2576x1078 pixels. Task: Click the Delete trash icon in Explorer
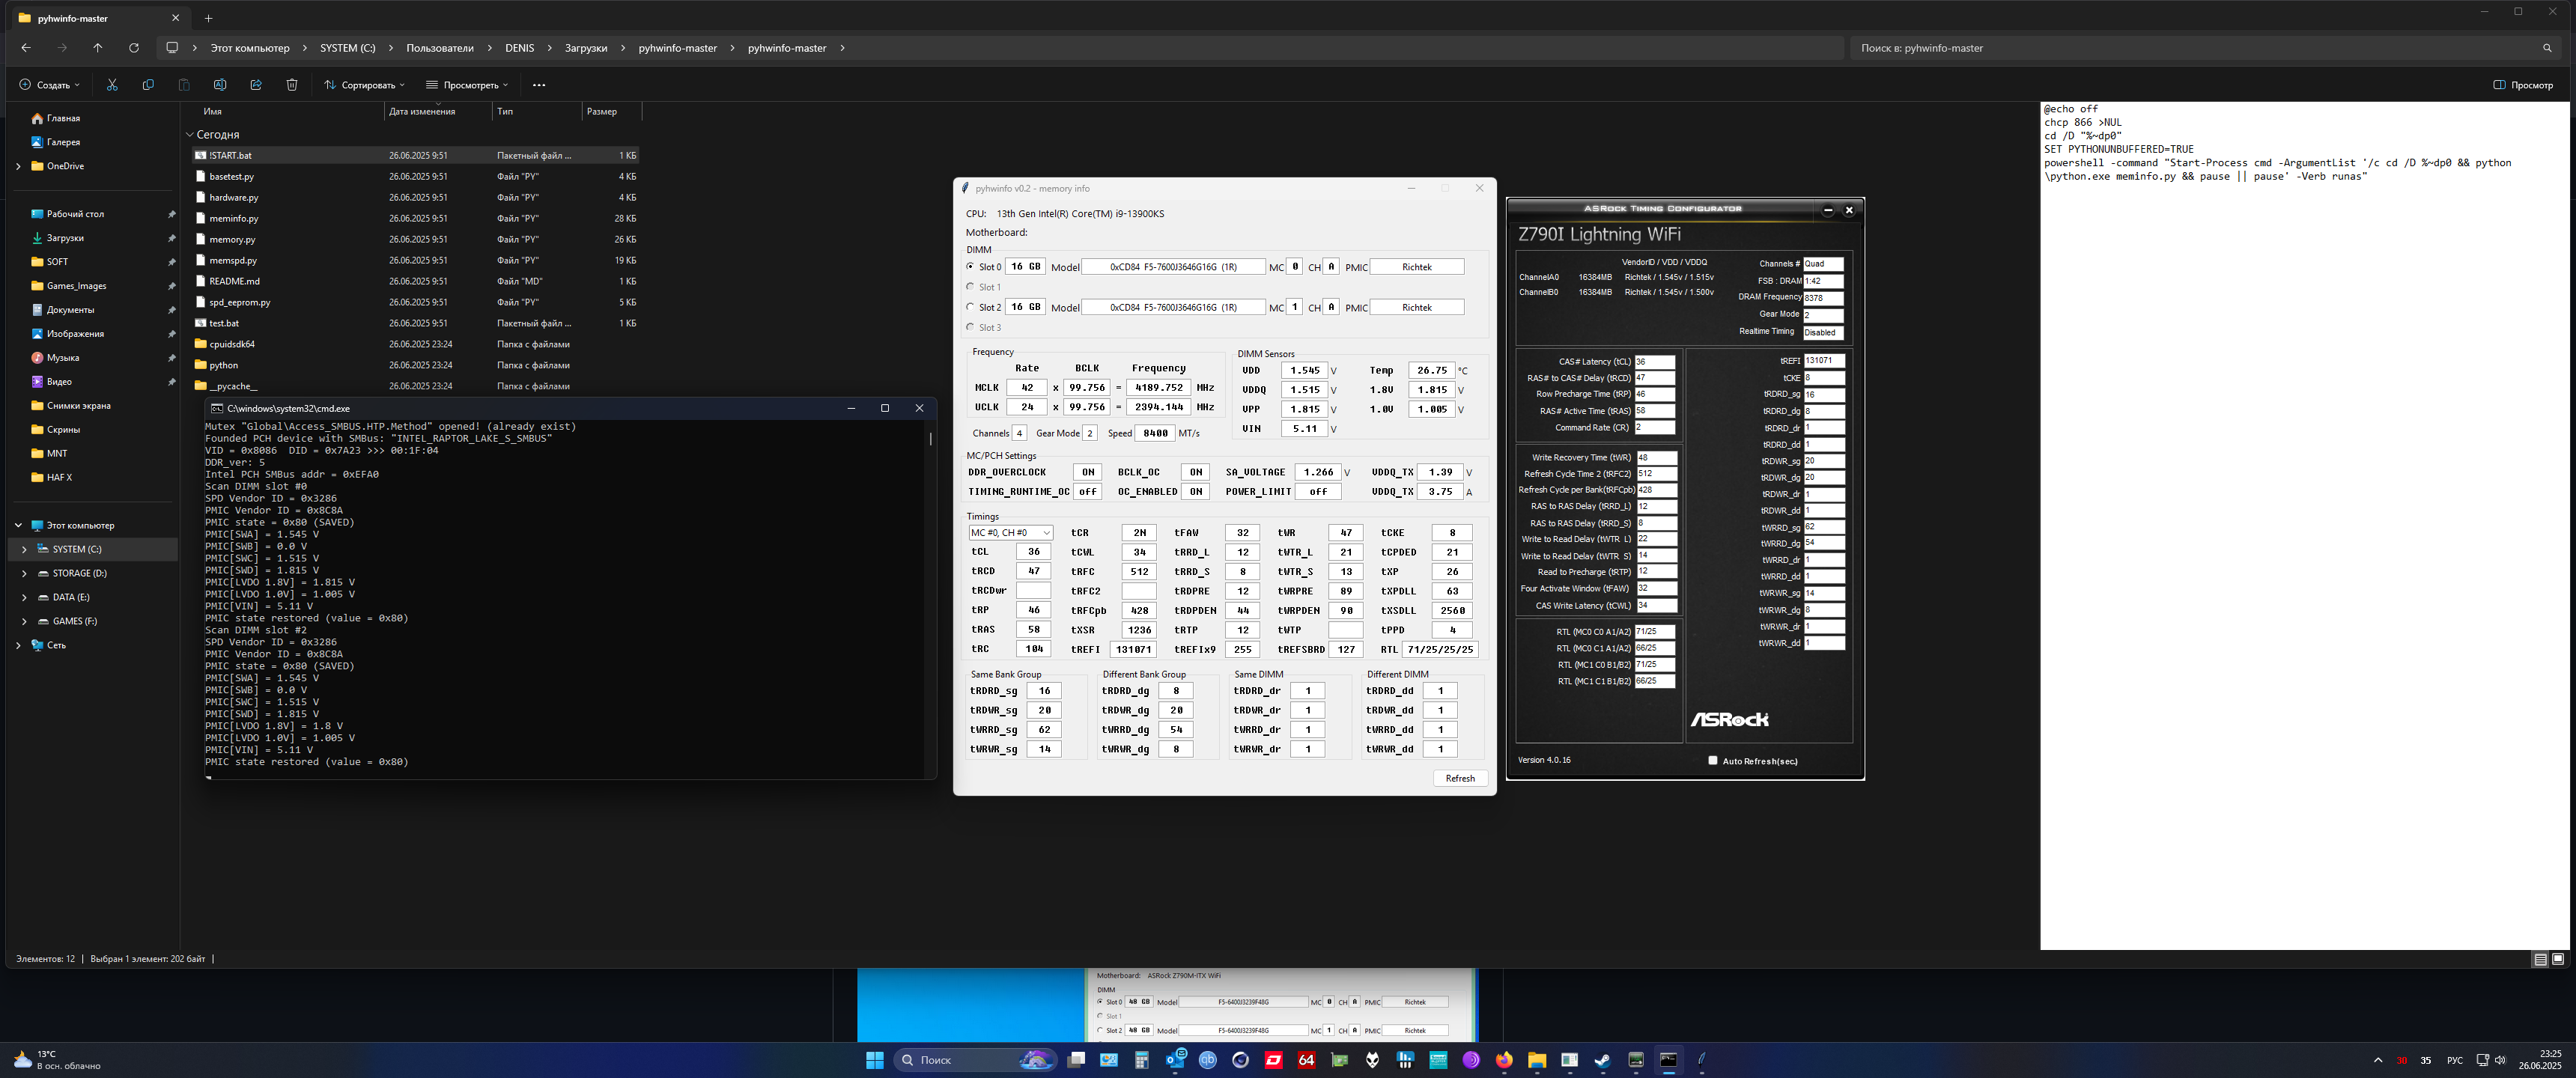click(292, 85)
